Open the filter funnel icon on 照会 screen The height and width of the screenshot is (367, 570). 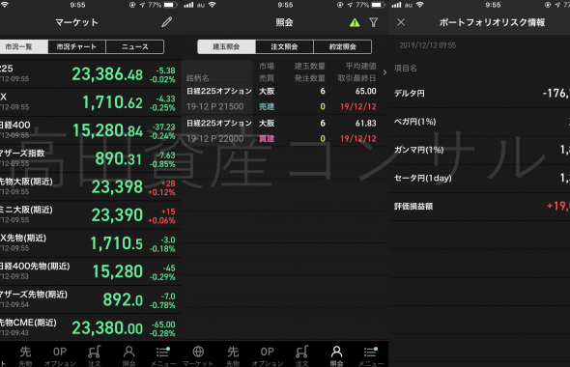click(x=373, y=22)
